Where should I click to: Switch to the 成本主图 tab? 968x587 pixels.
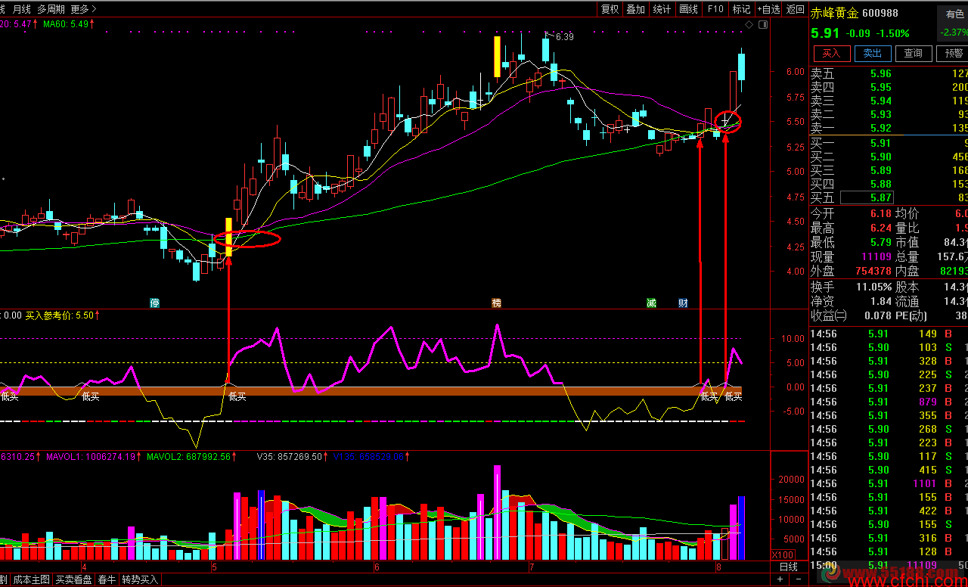coord(32,579)
